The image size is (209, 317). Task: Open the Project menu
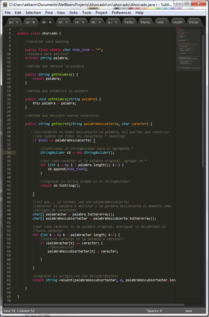101,13
